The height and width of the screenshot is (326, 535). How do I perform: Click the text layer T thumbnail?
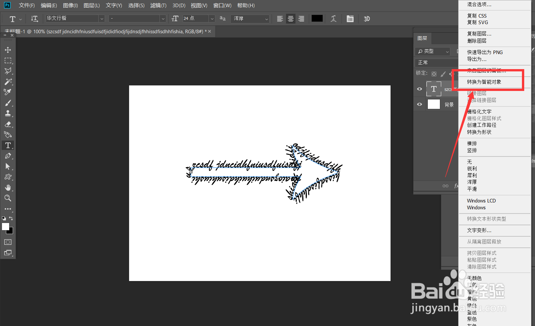pyautogui.click(x=434, y=89)
